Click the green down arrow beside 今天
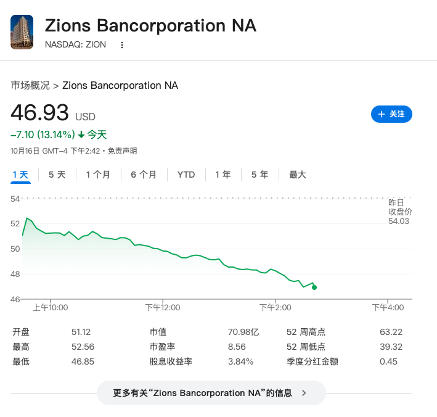This screenshot has height=417, width=437. [x=81, y=134]
